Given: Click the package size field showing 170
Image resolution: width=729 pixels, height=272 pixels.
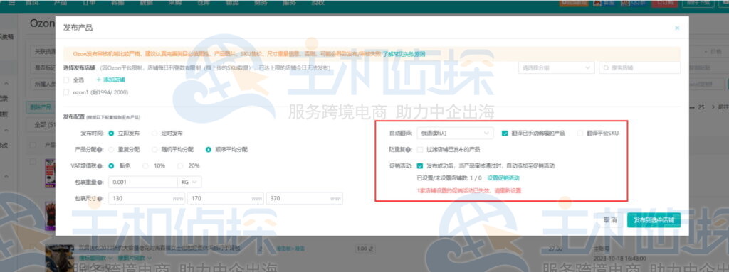Looking at the screenshot, I should pyautogui.click(x=226, y=199).
